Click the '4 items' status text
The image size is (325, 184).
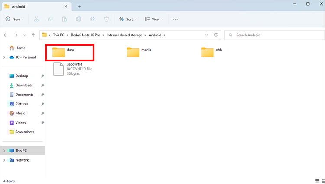click(9, 181)
